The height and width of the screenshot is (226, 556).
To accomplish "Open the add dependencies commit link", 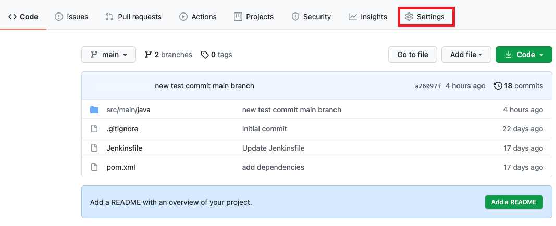I will coord(273,167).
